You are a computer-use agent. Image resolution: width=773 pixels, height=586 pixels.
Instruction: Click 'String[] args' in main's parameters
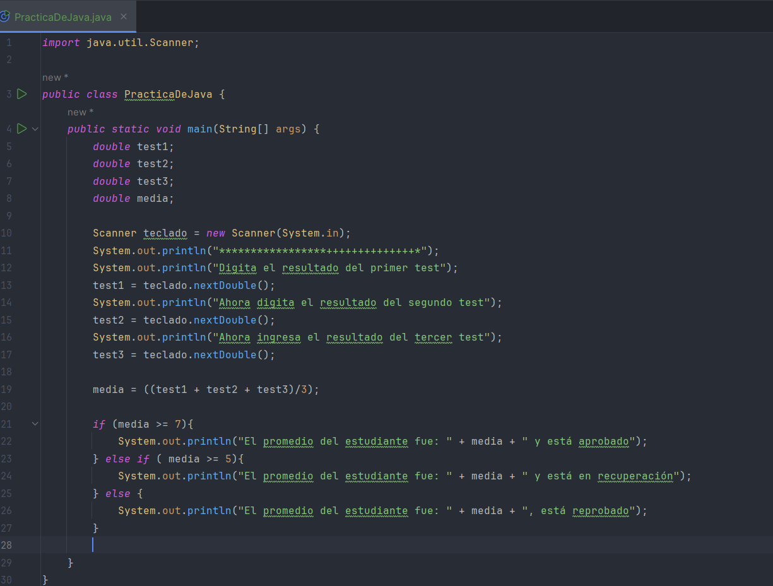coord(260,129)
